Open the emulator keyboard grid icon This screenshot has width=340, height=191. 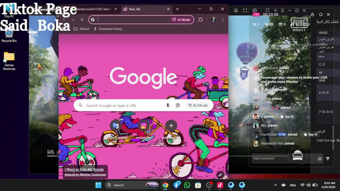pyautogui.click(x=236, y=10)
